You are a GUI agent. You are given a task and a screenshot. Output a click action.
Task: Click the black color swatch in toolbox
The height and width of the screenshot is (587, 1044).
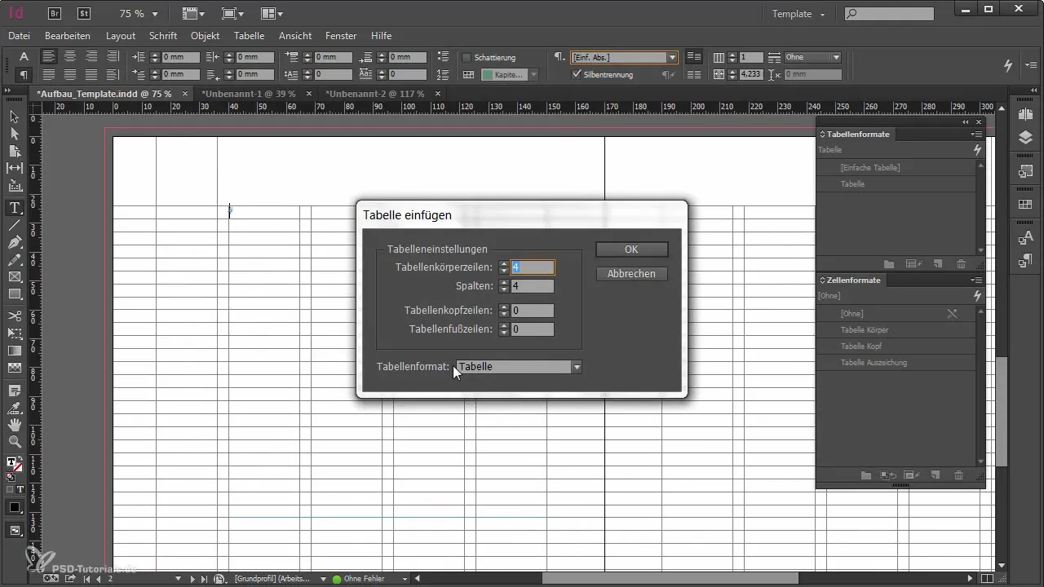(15, 507)
